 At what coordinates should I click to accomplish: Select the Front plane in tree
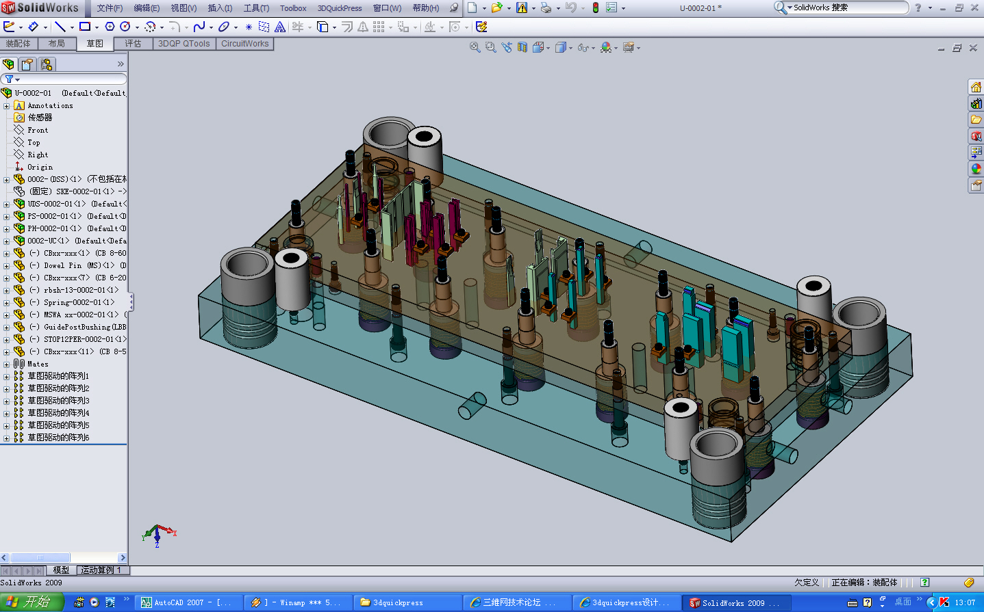[x=38, y=130]
